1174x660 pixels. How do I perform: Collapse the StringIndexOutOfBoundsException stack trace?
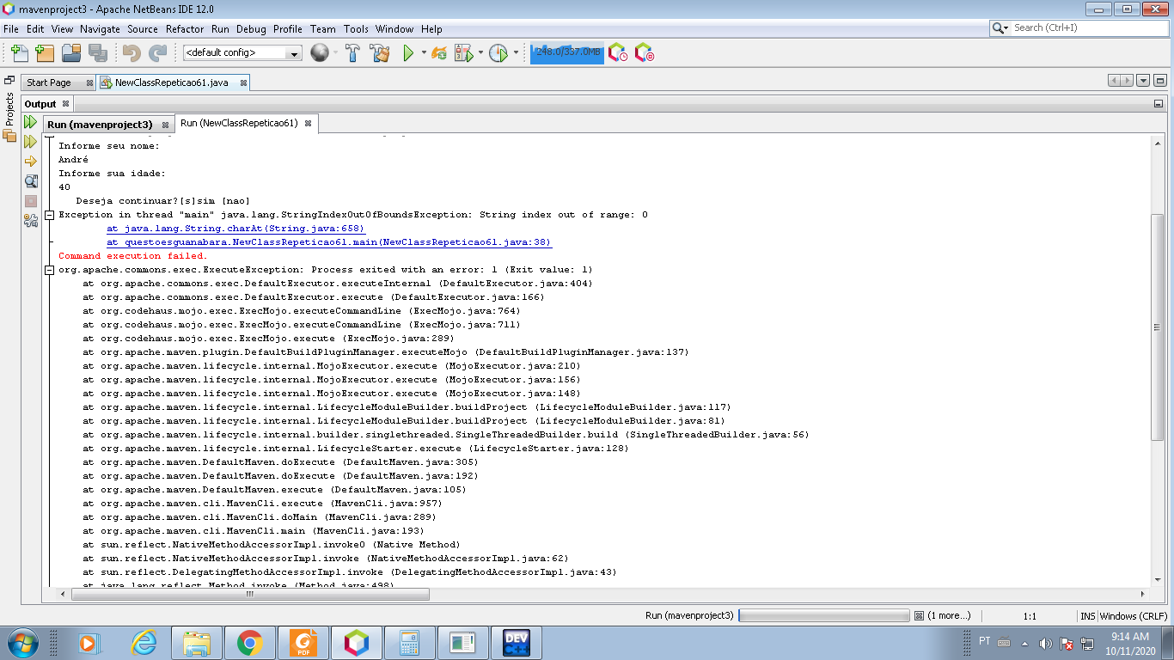(x=49, y=215)
